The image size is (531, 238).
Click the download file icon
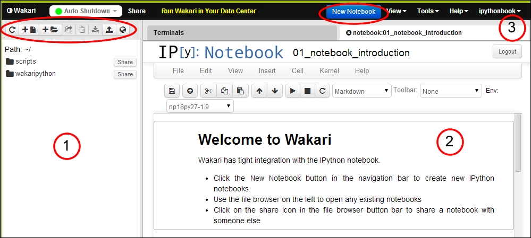[96, 30]
